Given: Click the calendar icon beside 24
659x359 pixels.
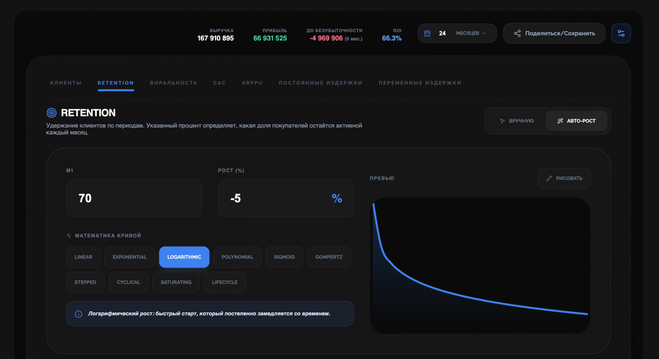Looking at the screenshot, I should [x=427, y=33].
